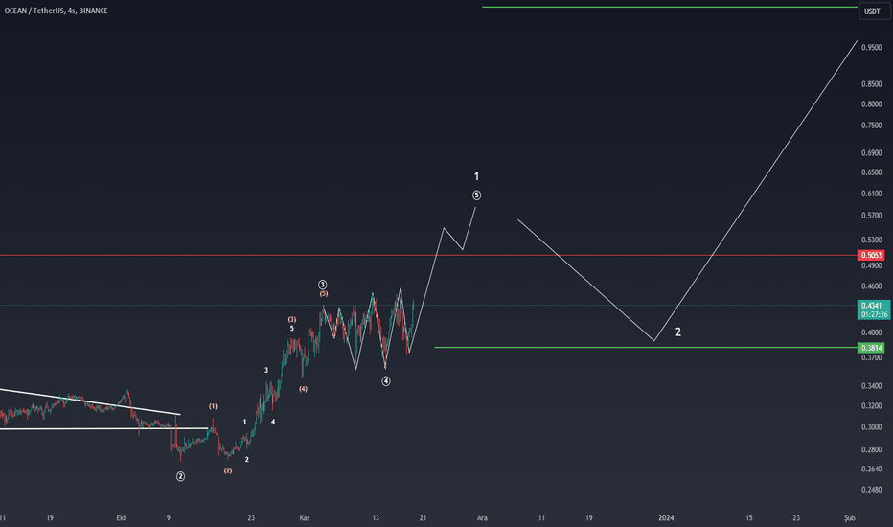Screen dimensions: 893x527
Task: Select the long rising projection line to 0.95
Action: click(756, 191)
